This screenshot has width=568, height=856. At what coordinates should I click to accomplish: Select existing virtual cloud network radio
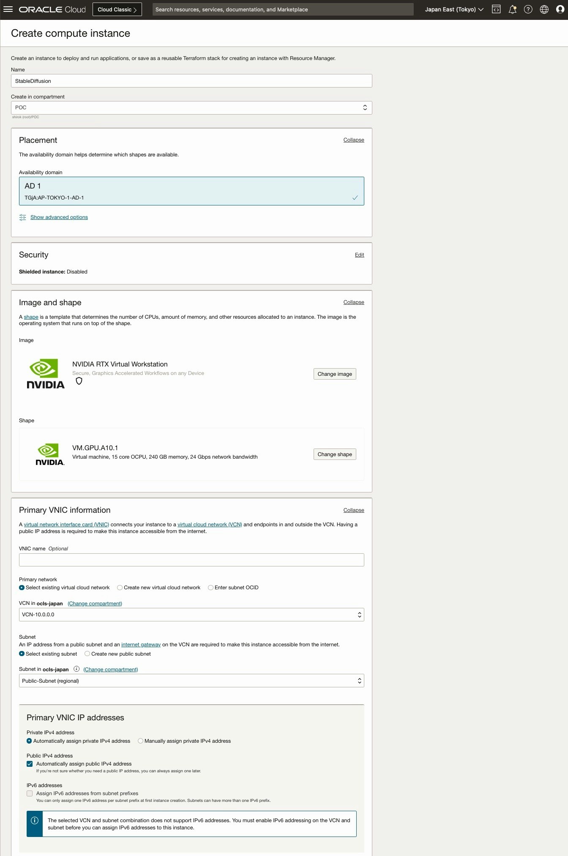coord(22,588)
